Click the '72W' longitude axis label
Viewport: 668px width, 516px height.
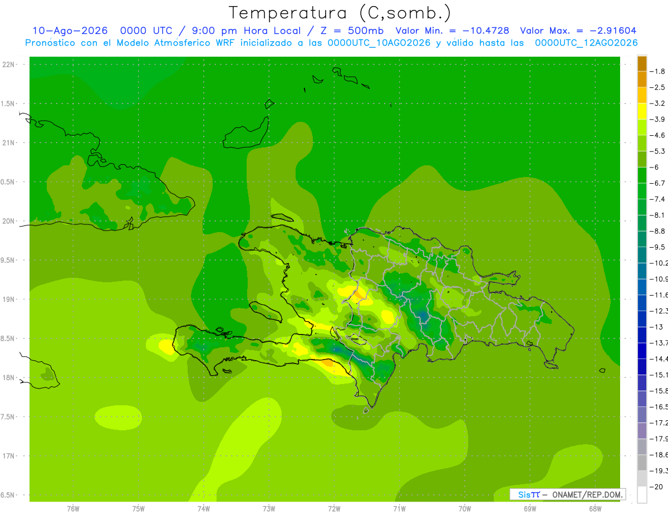334,509
